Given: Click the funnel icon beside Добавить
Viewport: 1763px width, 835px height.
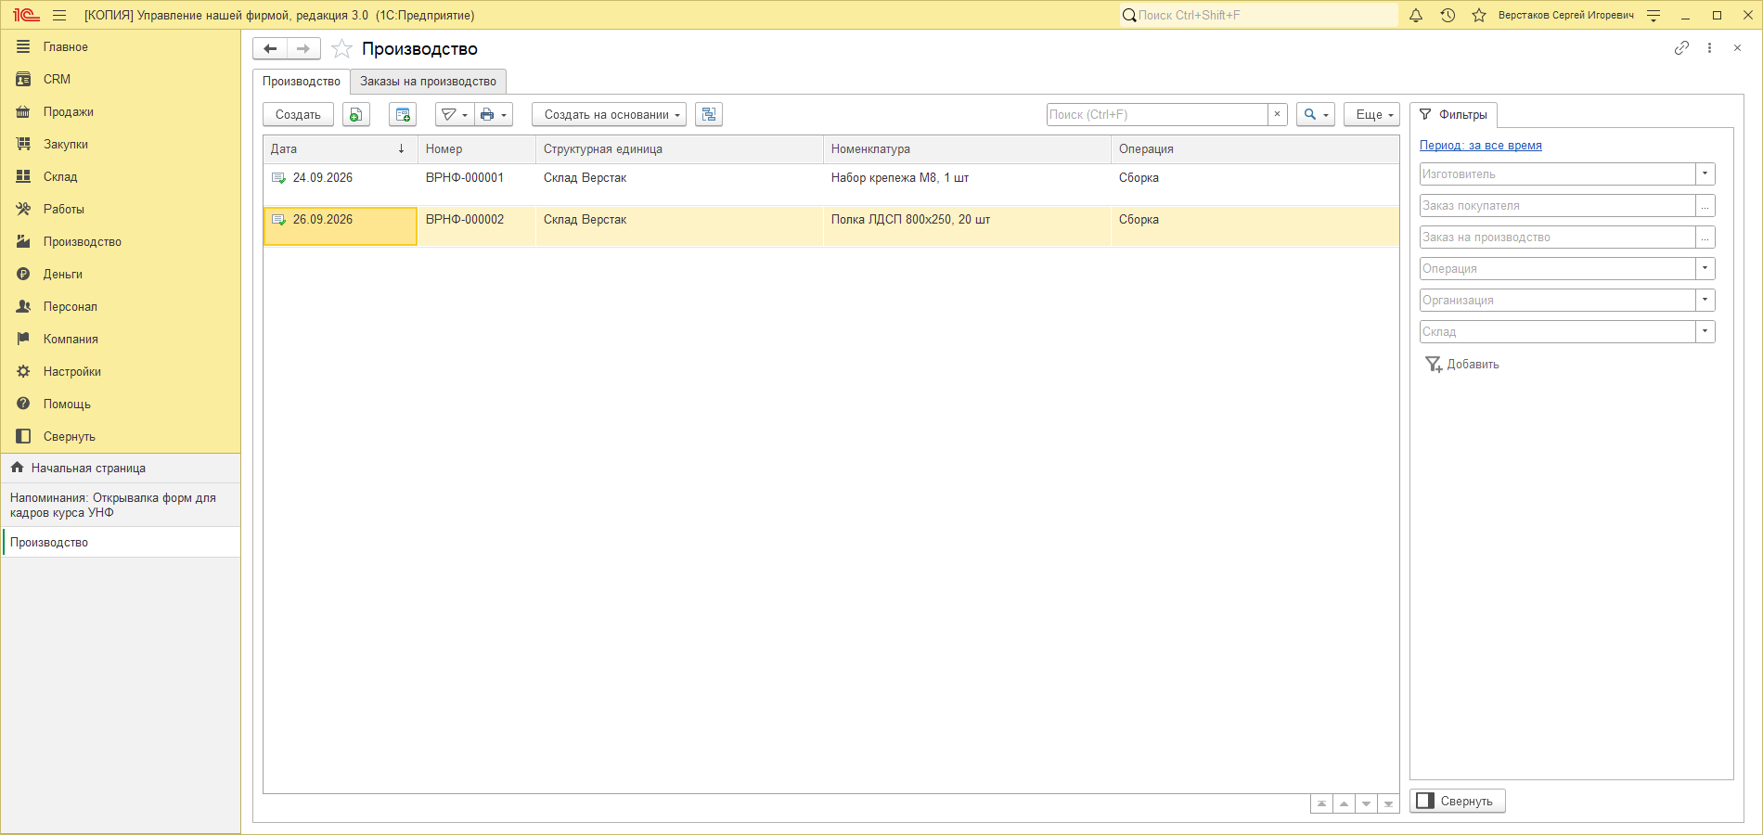Looking at the screenshot, I should tap(1434, 365).
